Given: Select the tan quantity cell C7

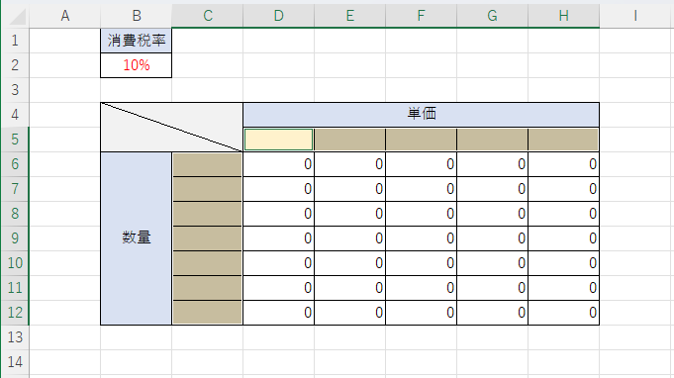Looking at the screenshot, I should [x=208, y=189].
